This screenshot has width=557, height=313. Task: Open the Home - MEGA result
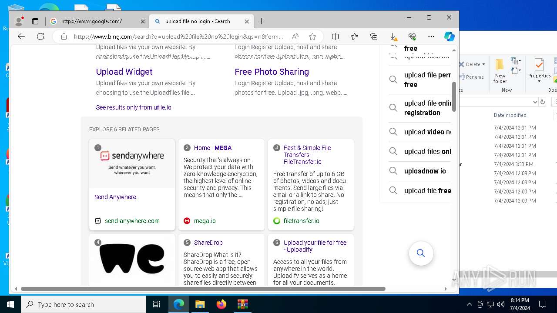click(213, 148)
